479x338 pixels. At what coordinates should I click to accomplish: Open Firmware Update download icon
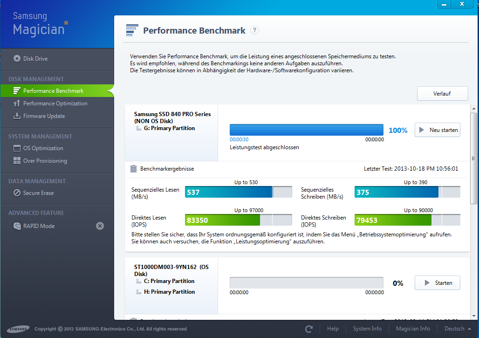(17, 116)
